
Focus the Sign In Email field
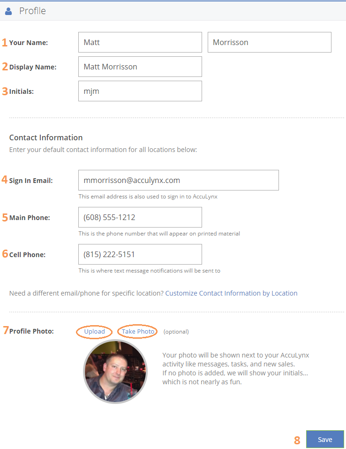click(x=179, y=180)
